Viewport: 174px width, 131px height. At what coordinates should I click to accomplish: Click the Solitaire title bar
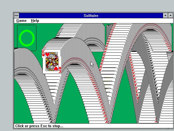point(91,16)
